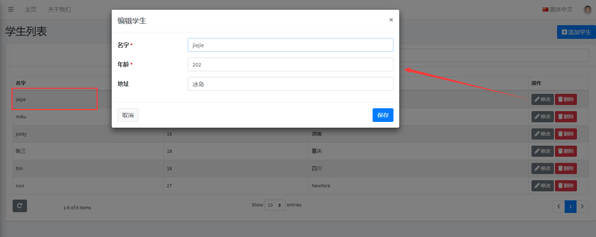The height and width of the screenshot is (237, 596).
Task: Click the add student plus button
Action: (576, 32)
